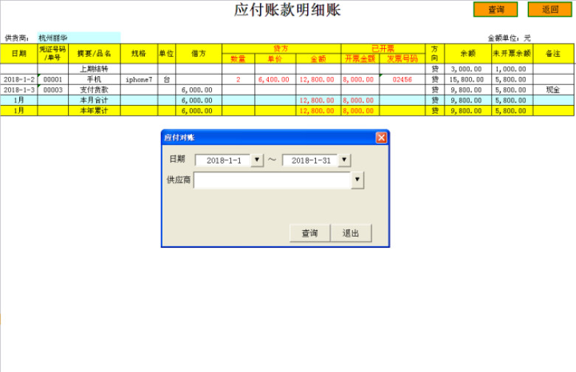The image size is (576, 372).
Task: Select the 上期结转 cell
Action: tap(95, 69)
